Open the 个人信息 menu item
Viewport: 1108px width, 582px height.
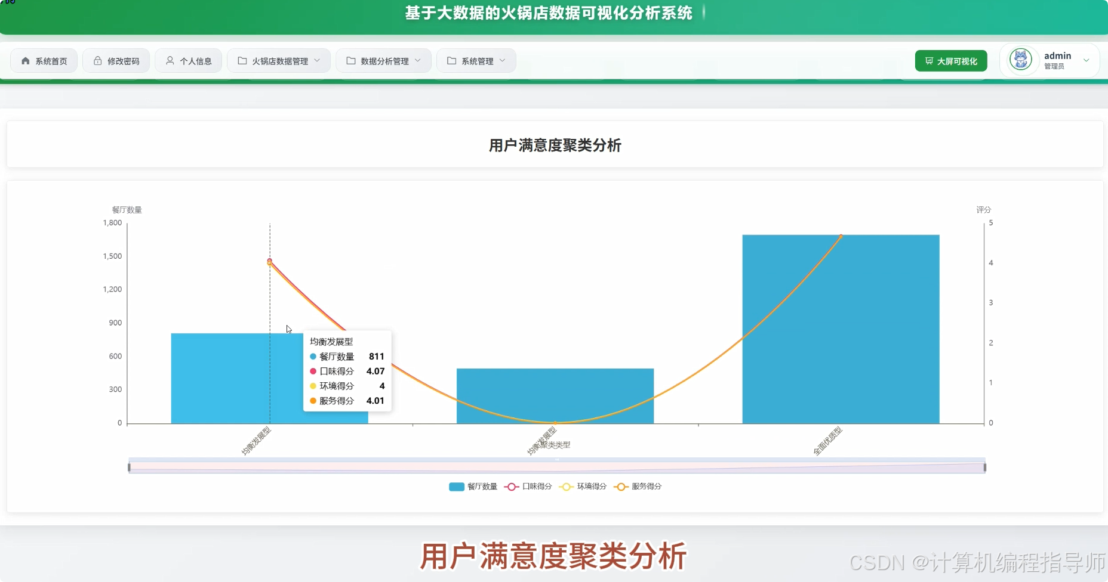point(188,61)
